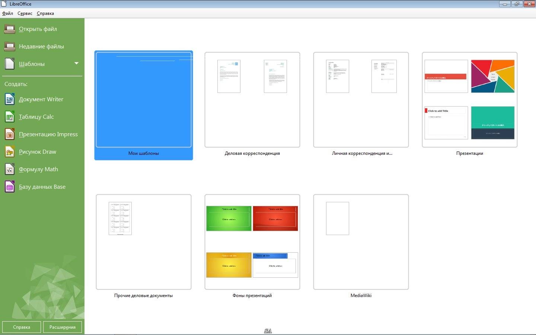Click the Impress presentation icon
536x335 pixels.
click(x=10, y=134)
